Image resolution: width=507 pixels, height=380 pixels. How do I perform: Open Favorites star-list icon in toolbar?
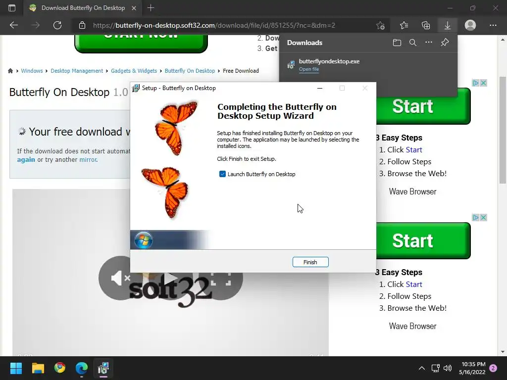coord(404,25)
